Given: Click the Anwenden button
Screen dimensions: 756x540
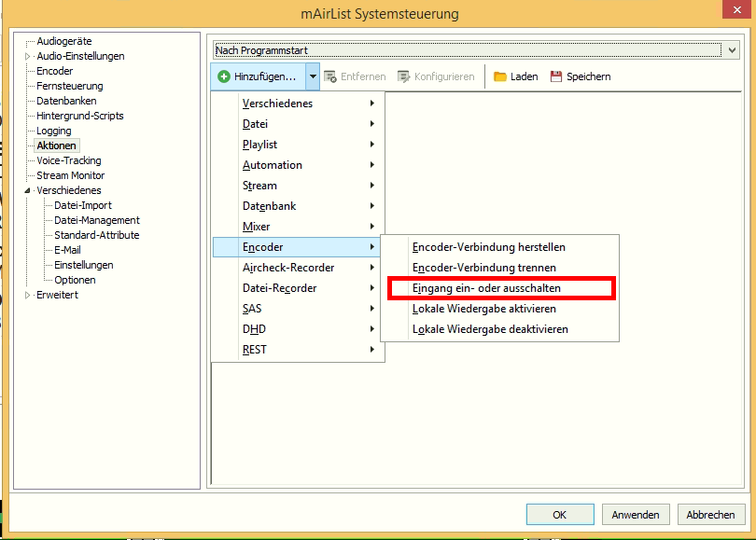Looking at the screenshot, I should 636,515.
